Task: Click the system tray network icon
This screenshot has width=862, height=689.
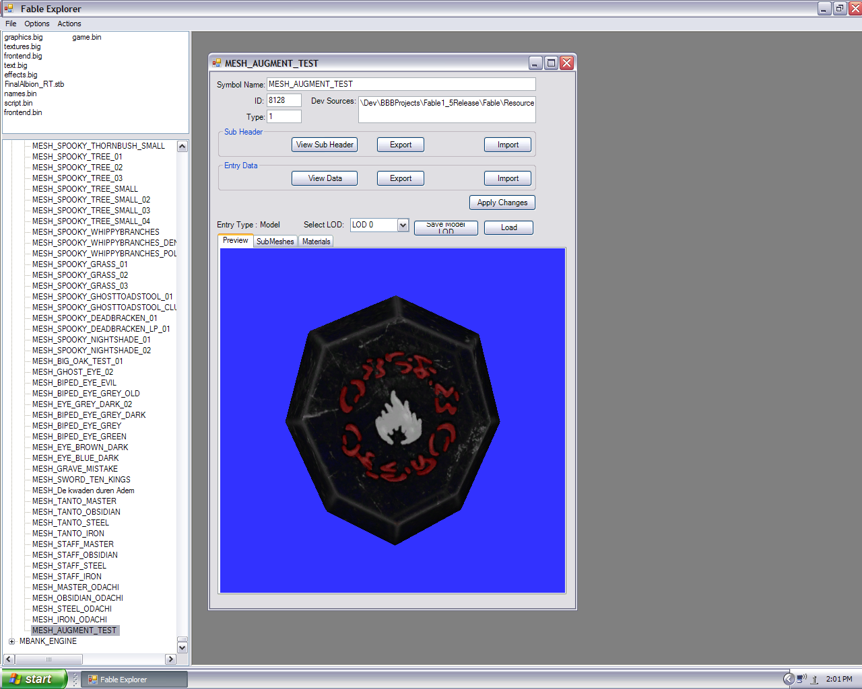Action: (x=801, y=679)
